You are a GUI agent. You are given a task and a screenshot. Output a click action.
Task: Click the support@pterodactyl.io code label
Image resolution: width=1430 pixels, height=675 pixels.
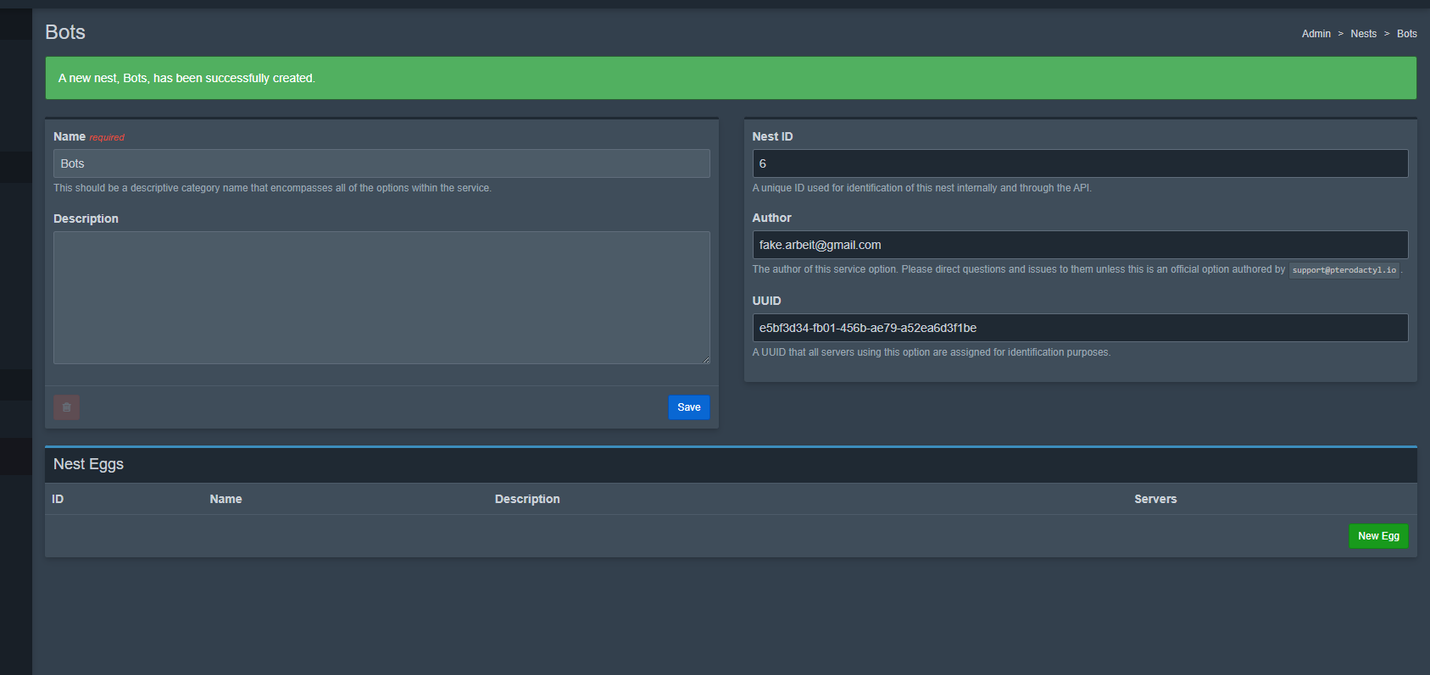point(1344,270)
